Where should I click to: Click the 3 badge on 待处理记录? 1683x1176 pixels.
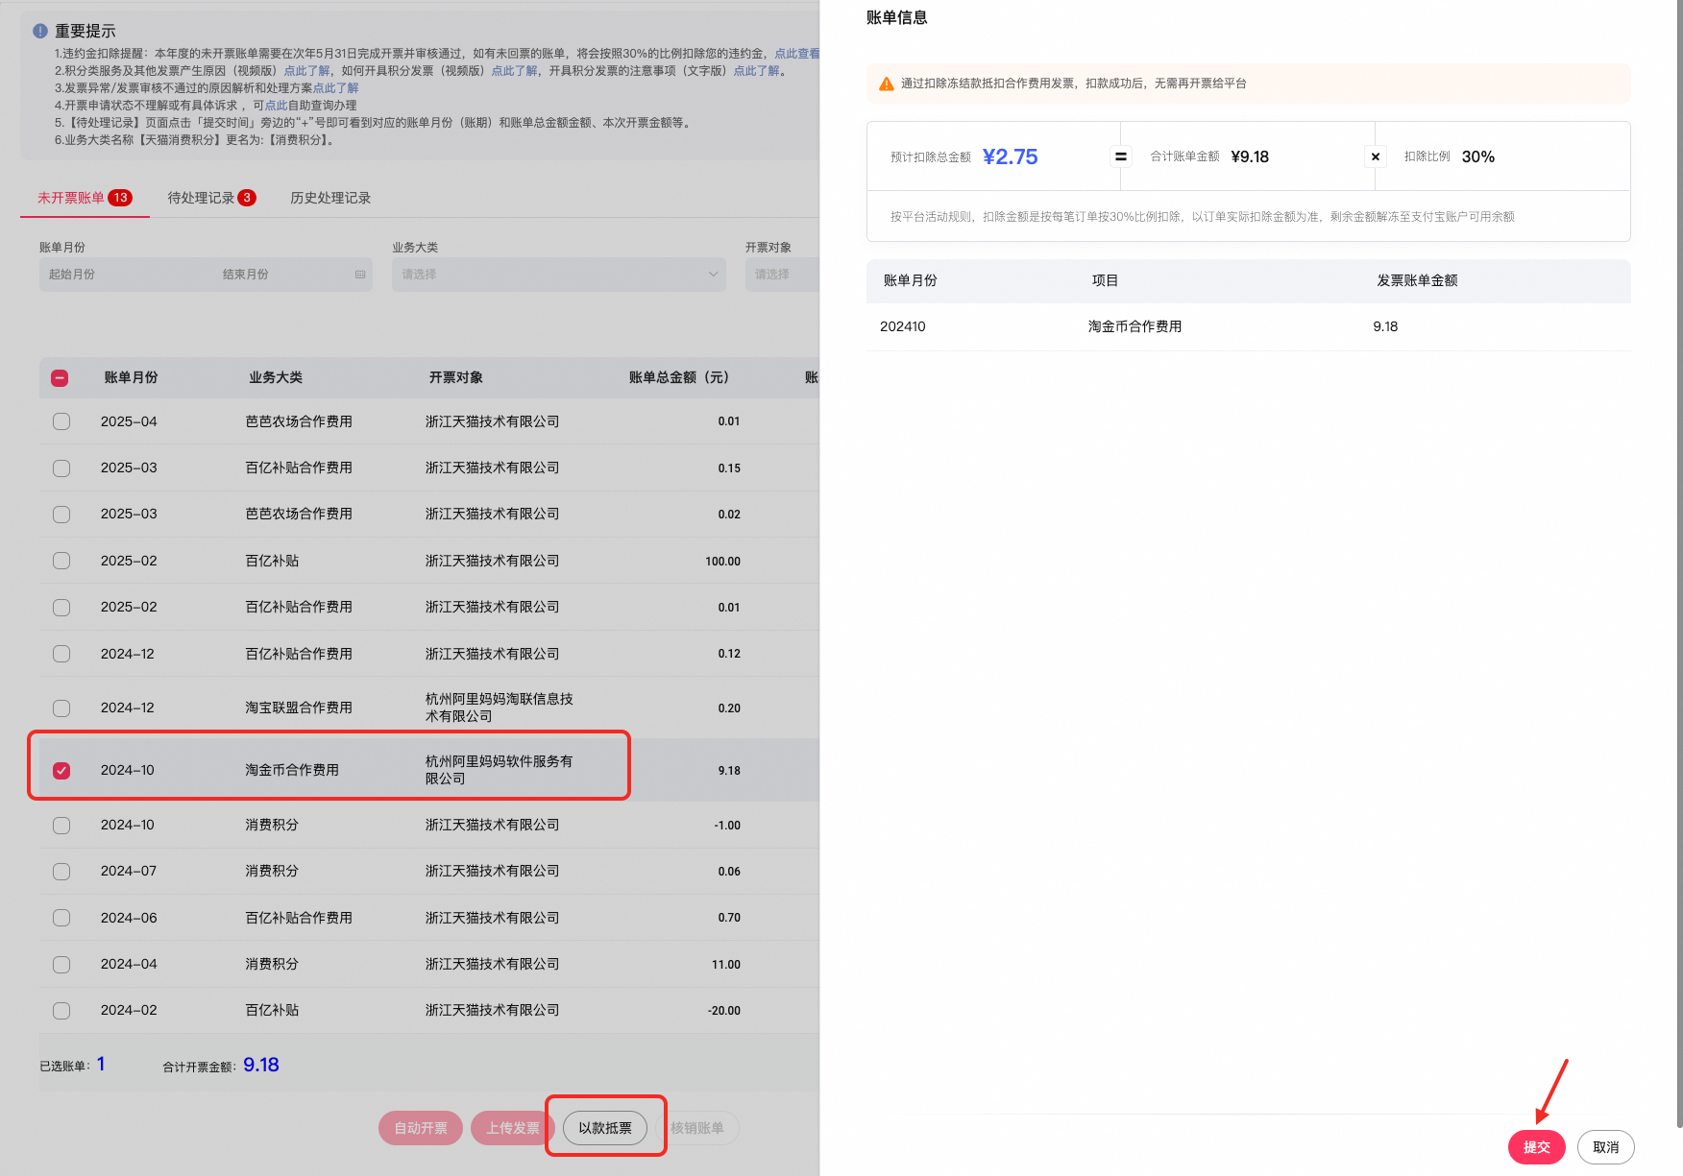247,198
